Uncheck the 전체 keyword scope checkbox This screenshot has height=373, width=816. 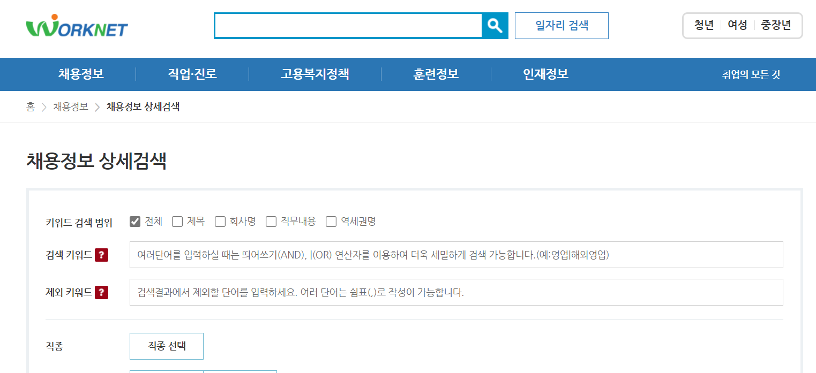pyautogui.click(x=134, y=221)
